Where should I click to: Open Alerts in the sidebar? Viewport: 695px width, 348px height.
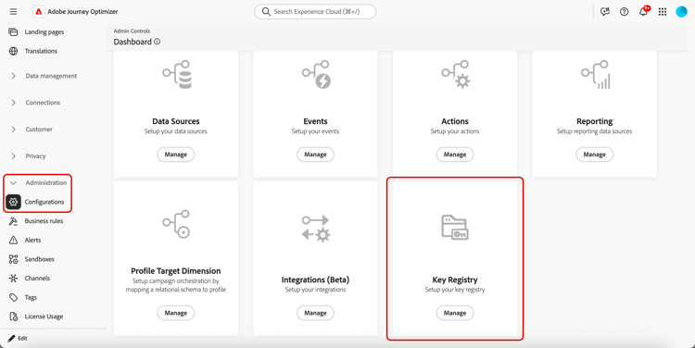[x=32, y=240]
